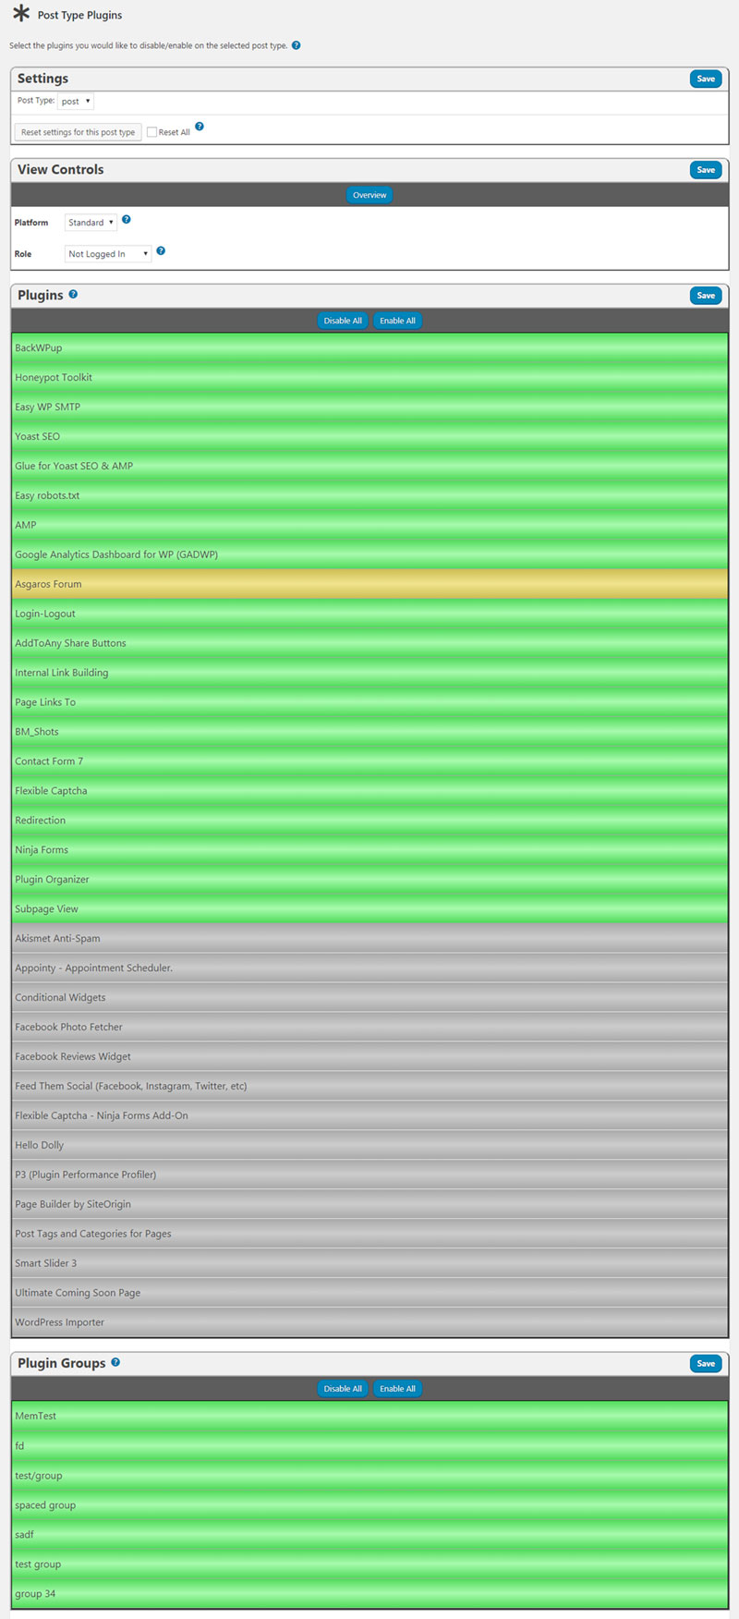Enable Page Builder by SiteOrigin row

pos(369,1204)
